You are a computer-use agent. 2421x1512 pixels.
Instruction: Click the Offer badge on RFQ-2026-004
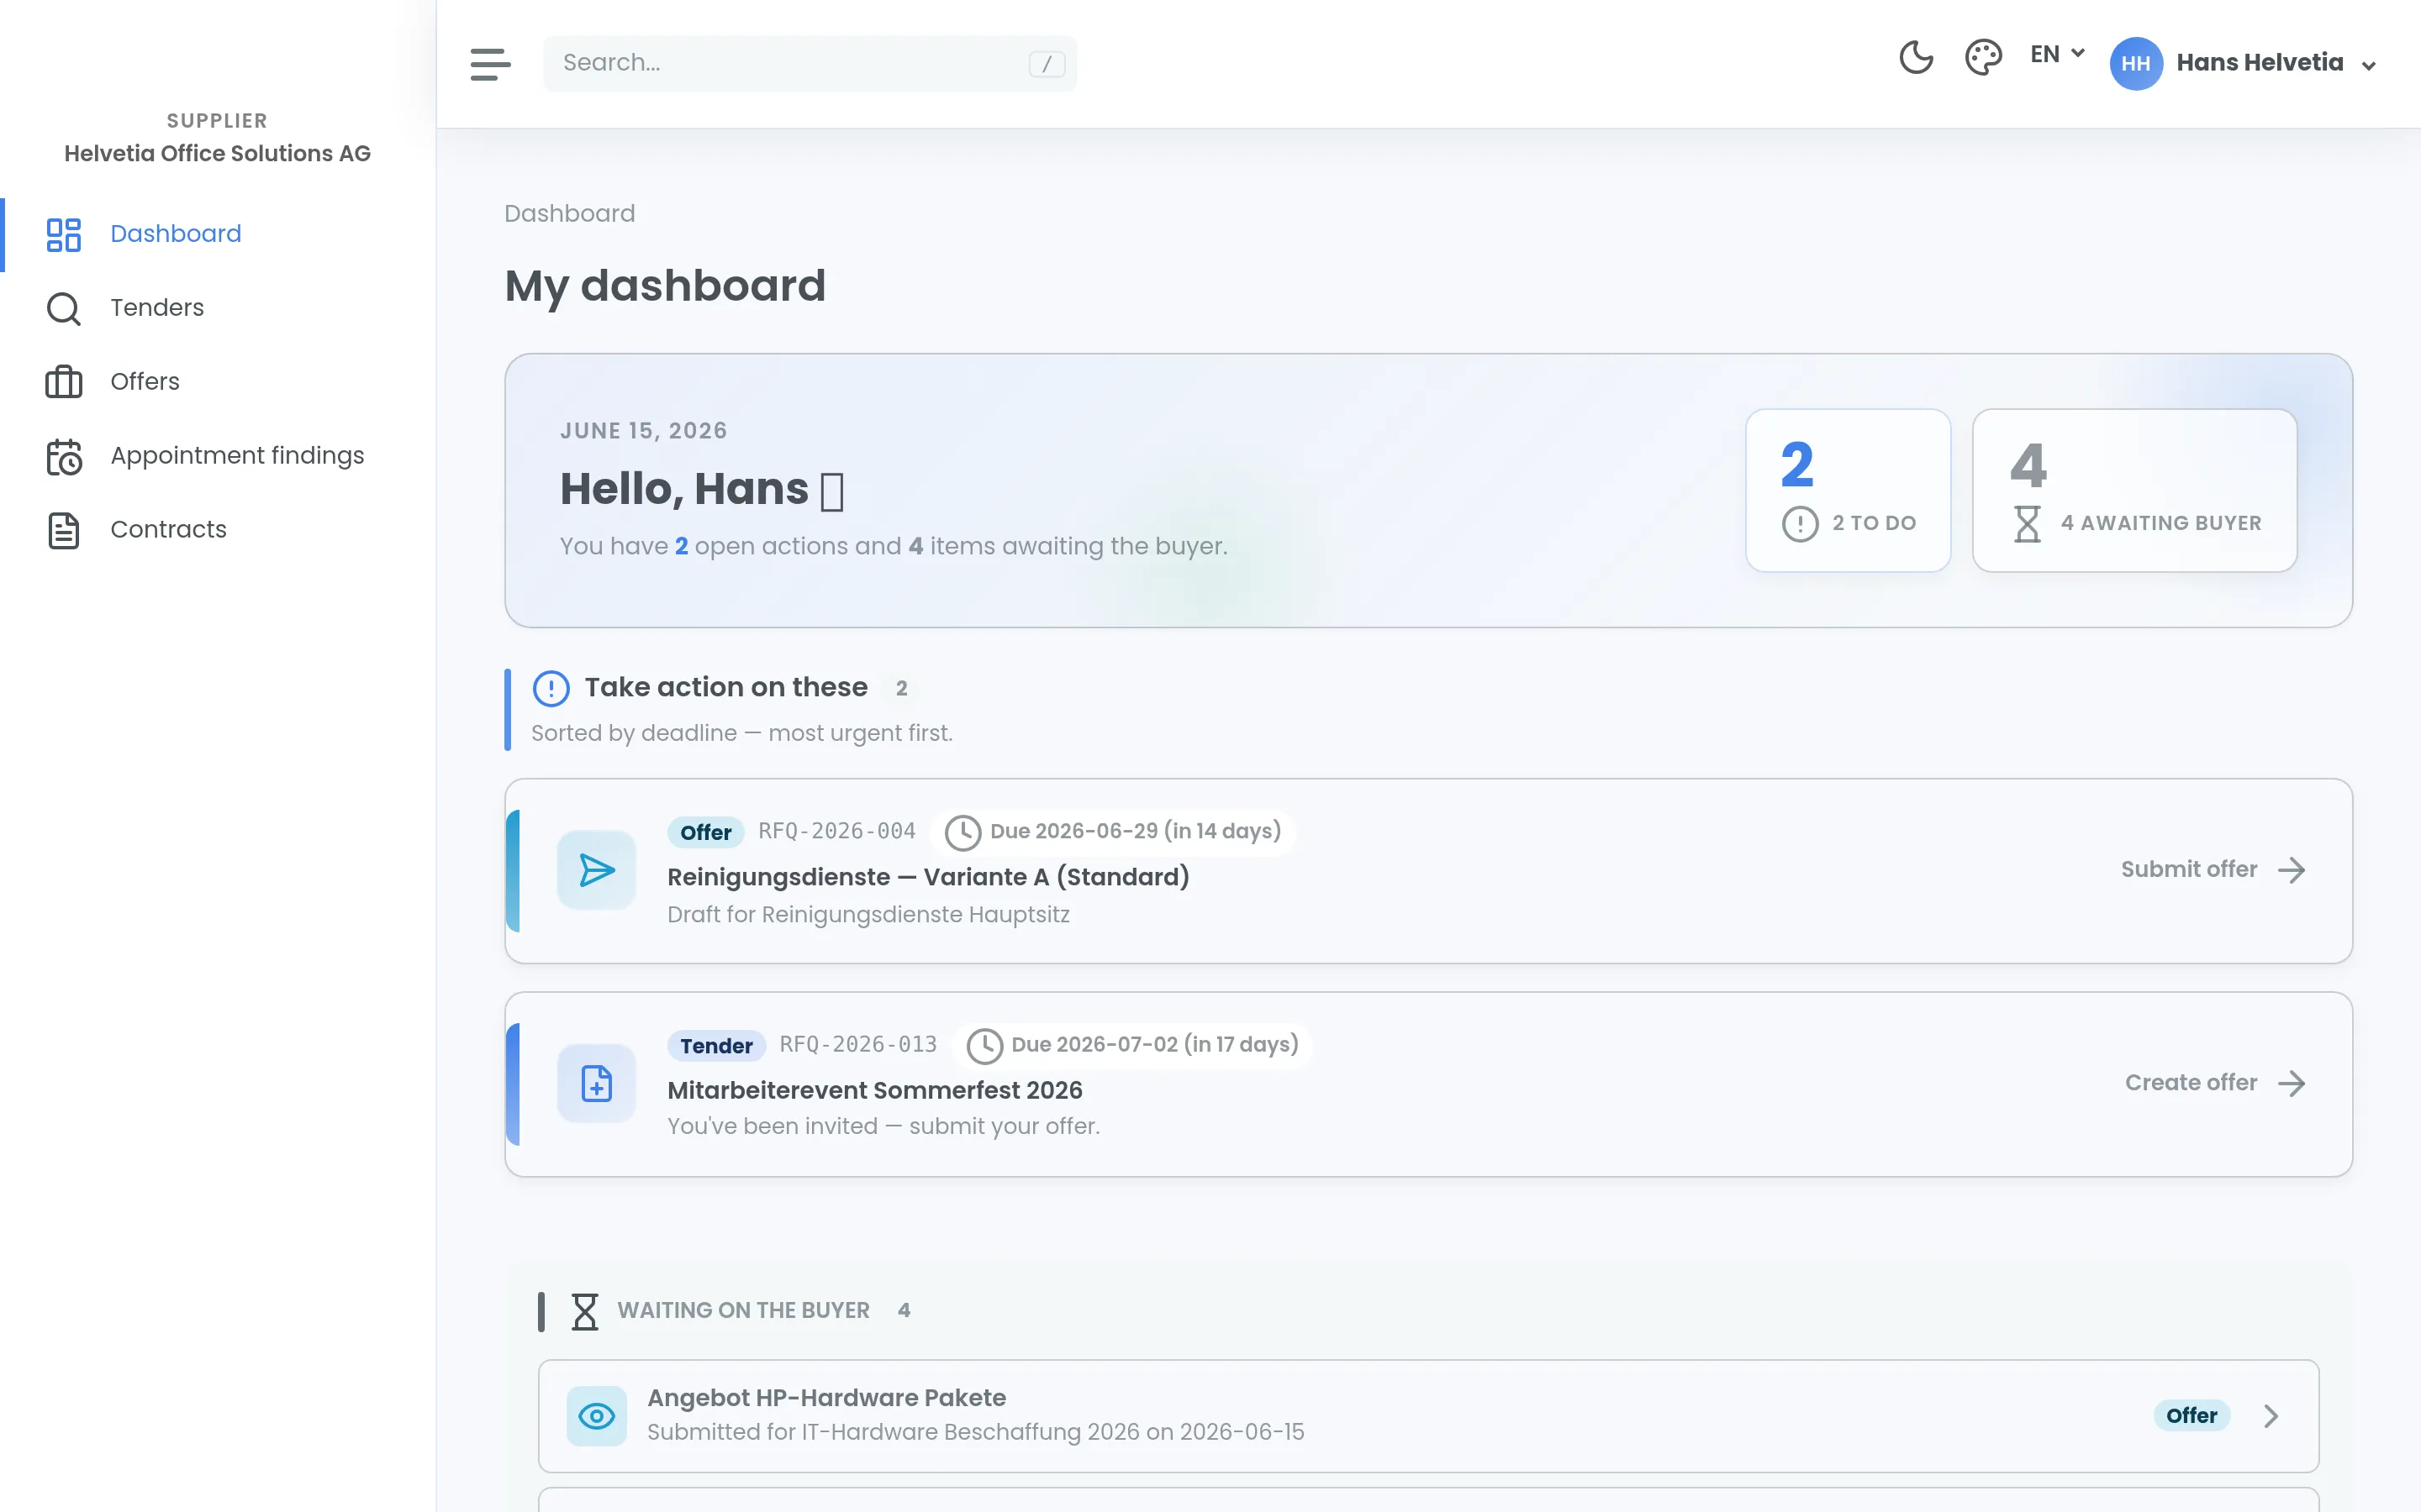coord(705,832)
